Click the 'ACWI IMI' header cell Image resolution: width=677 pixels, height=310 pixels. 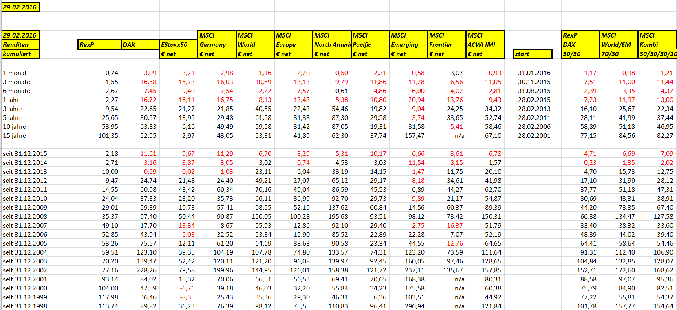(x=485, y=44)
